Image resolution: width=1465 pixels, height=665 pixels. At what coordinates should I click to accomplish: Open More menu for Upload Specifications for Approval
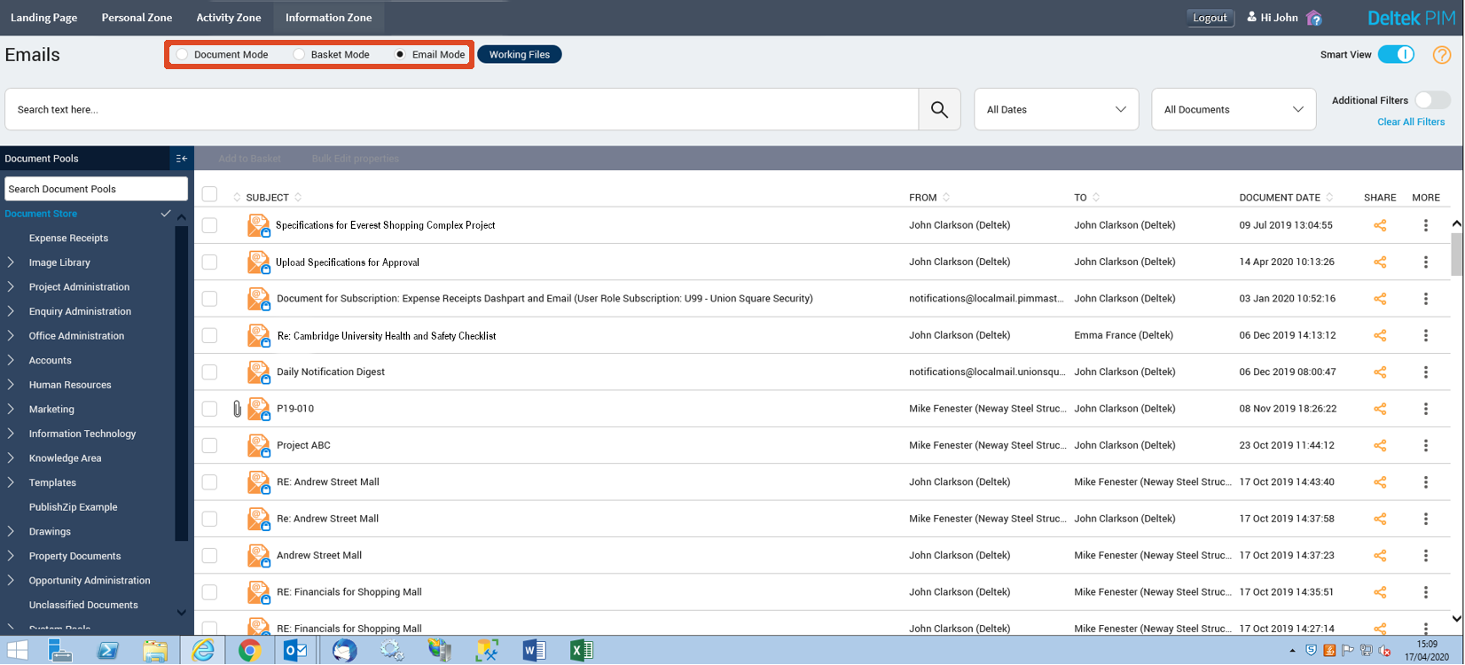[x=1426, y=262]
